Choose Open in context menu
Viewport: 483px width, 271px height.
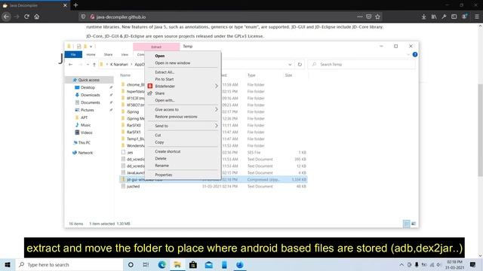[159, 56]
